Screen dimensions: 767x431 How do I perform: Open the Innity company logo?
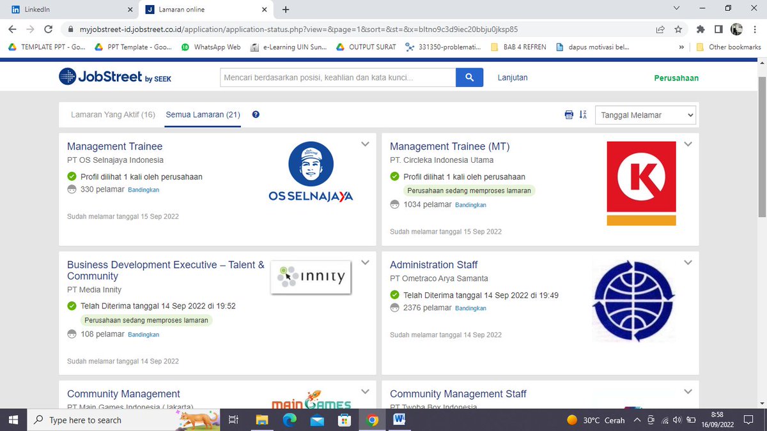(x=311, y=277)
